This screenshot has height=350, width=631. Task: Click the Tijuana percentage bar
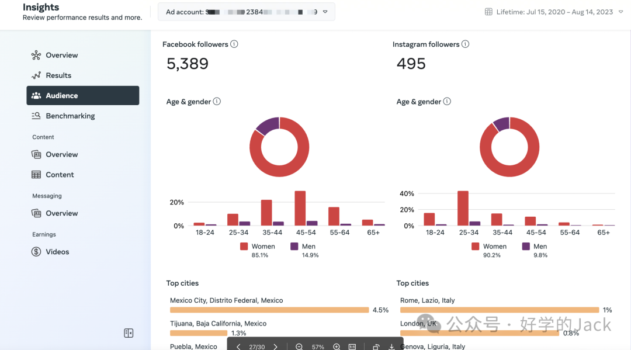[x=199, y=333]
